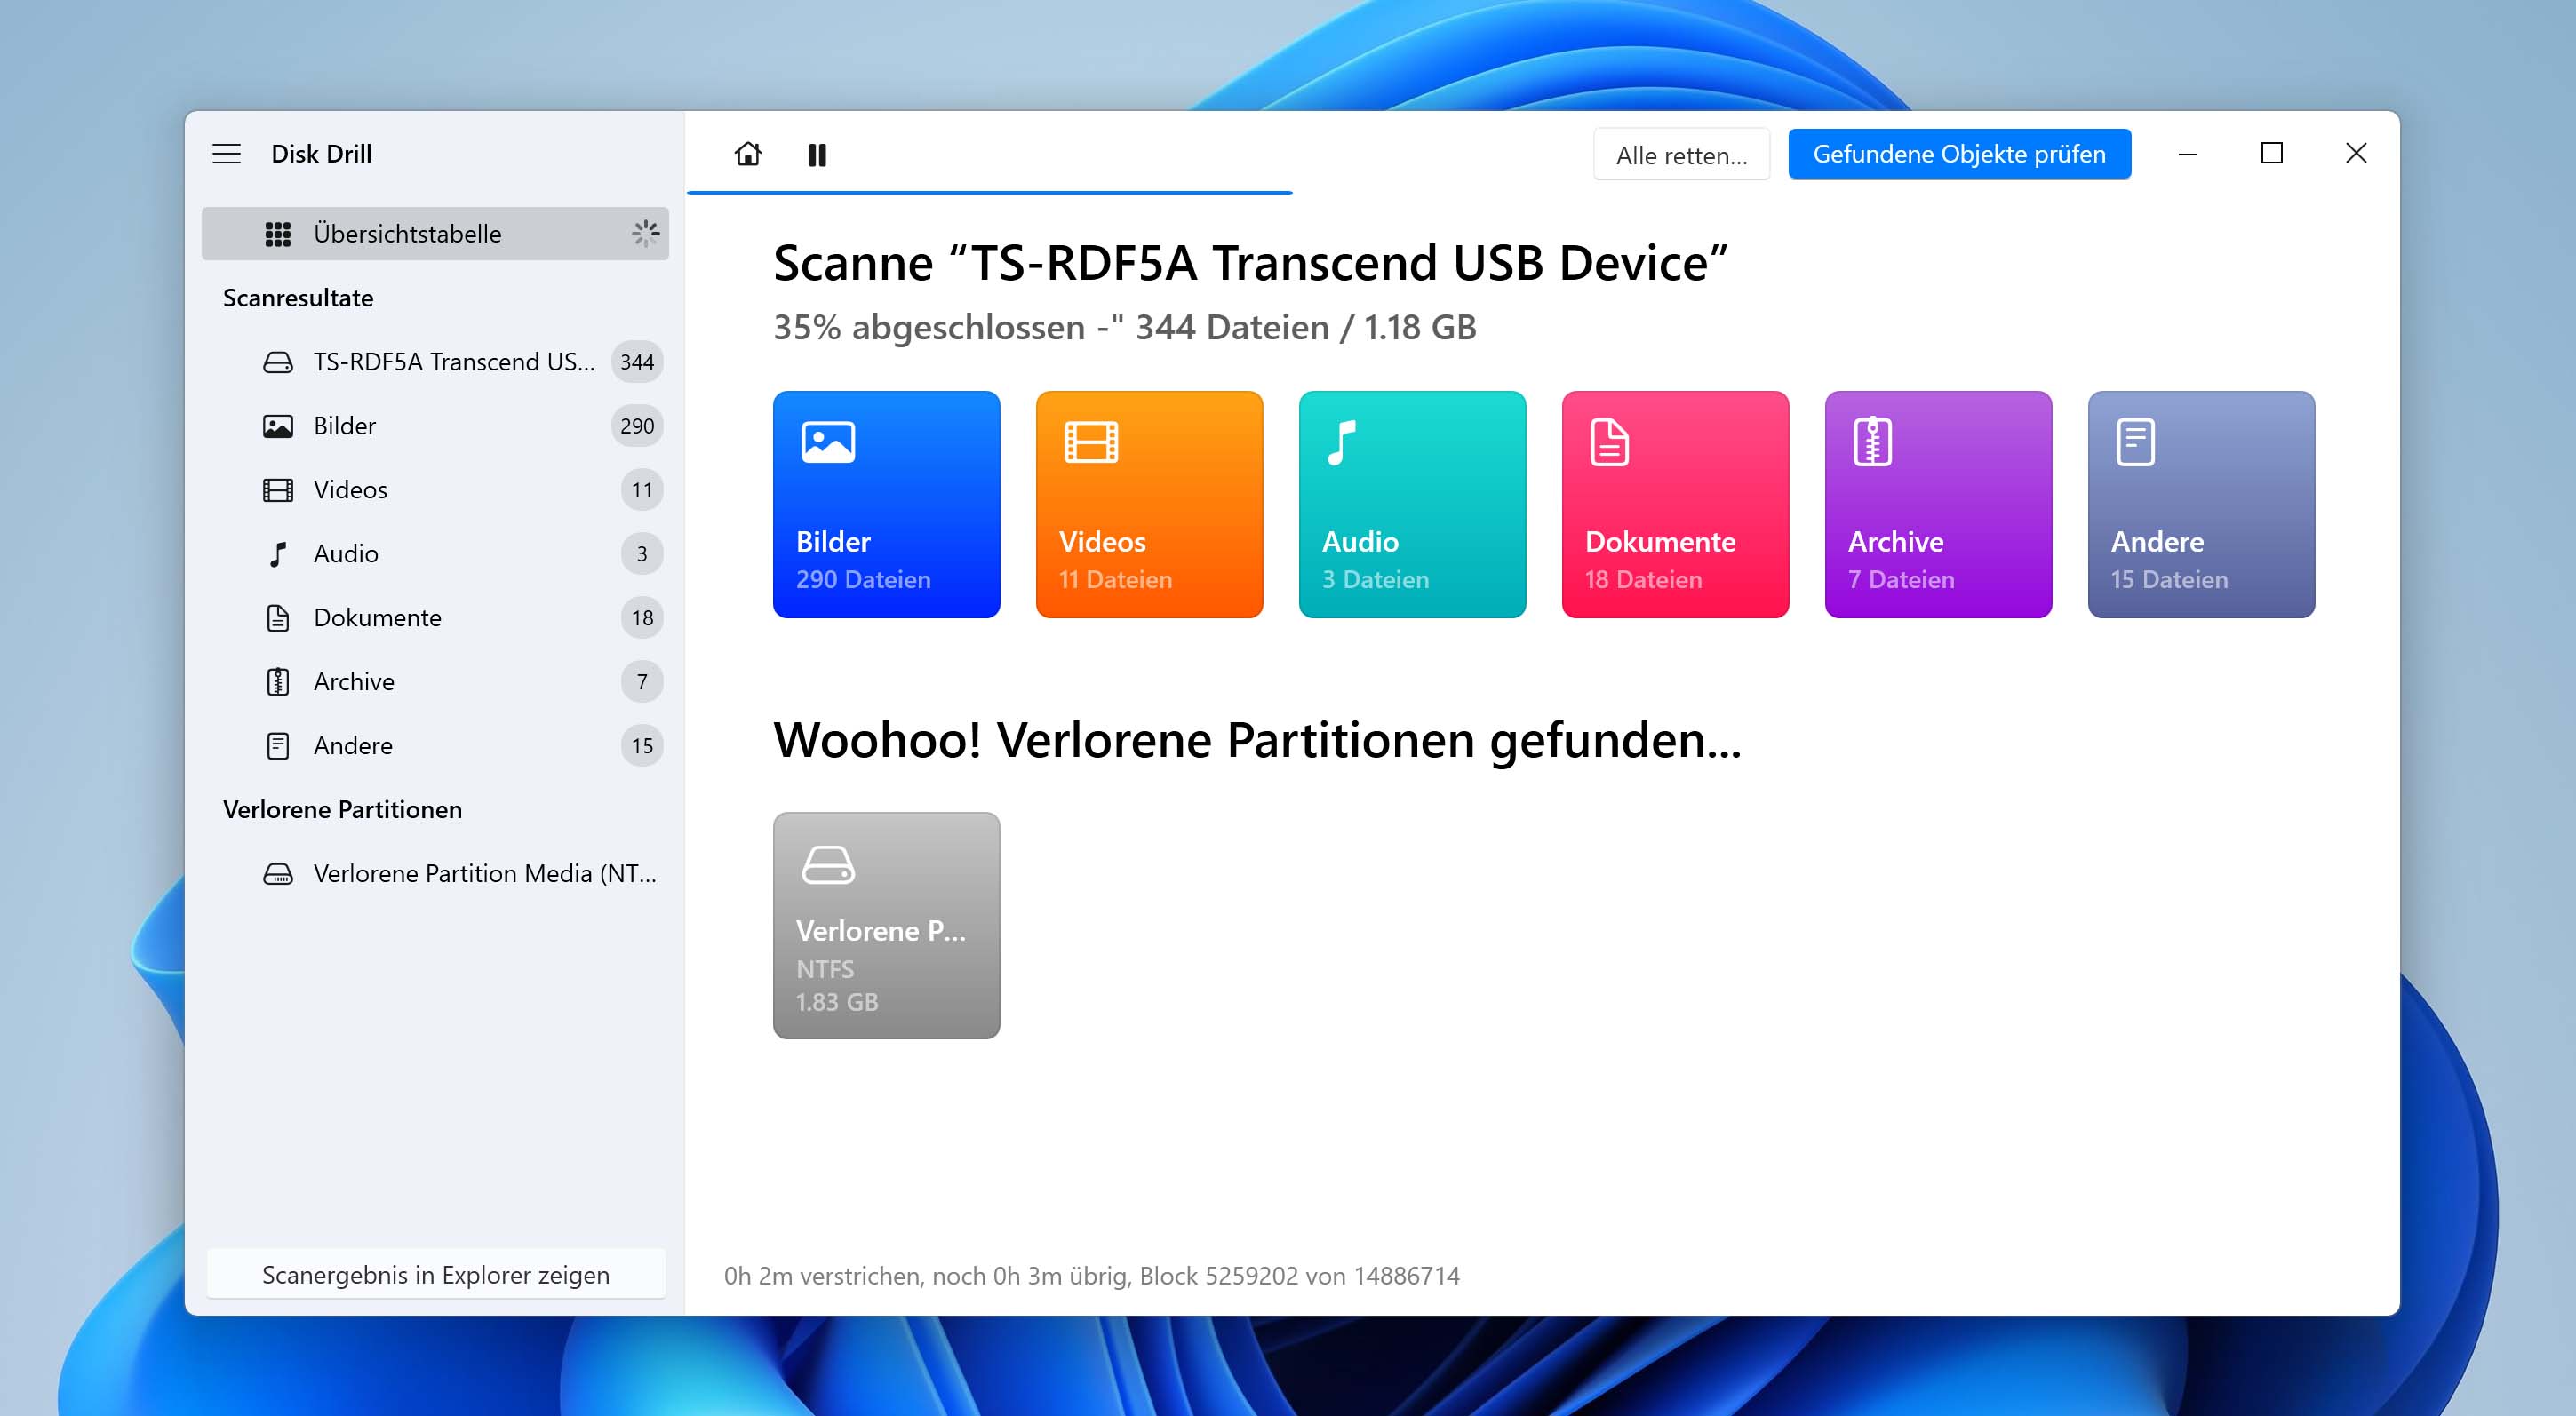Image resolution: width=2576 pixels, height=1416 pixels.
Task: Open the orange Videos tile
Action: [1149, 504]
